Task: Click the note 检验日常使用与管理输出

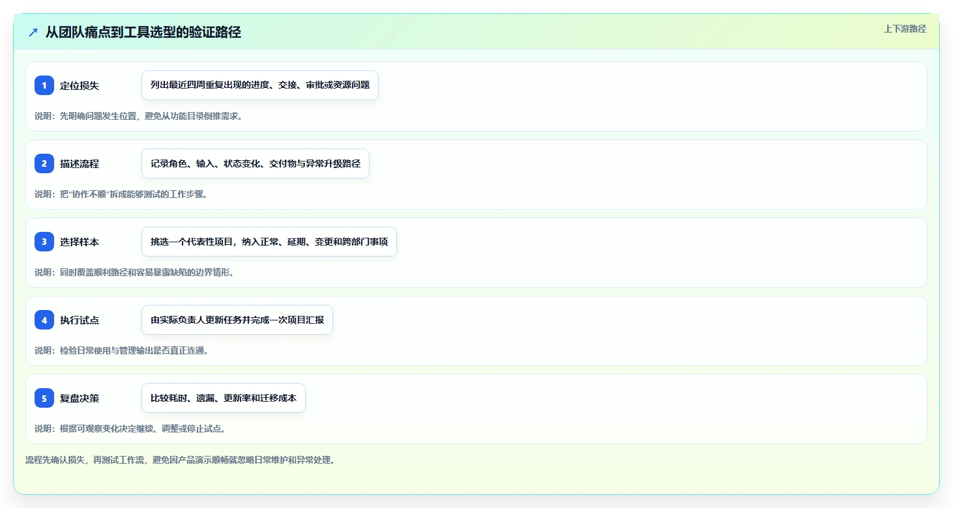Action: tap(121, 350)
